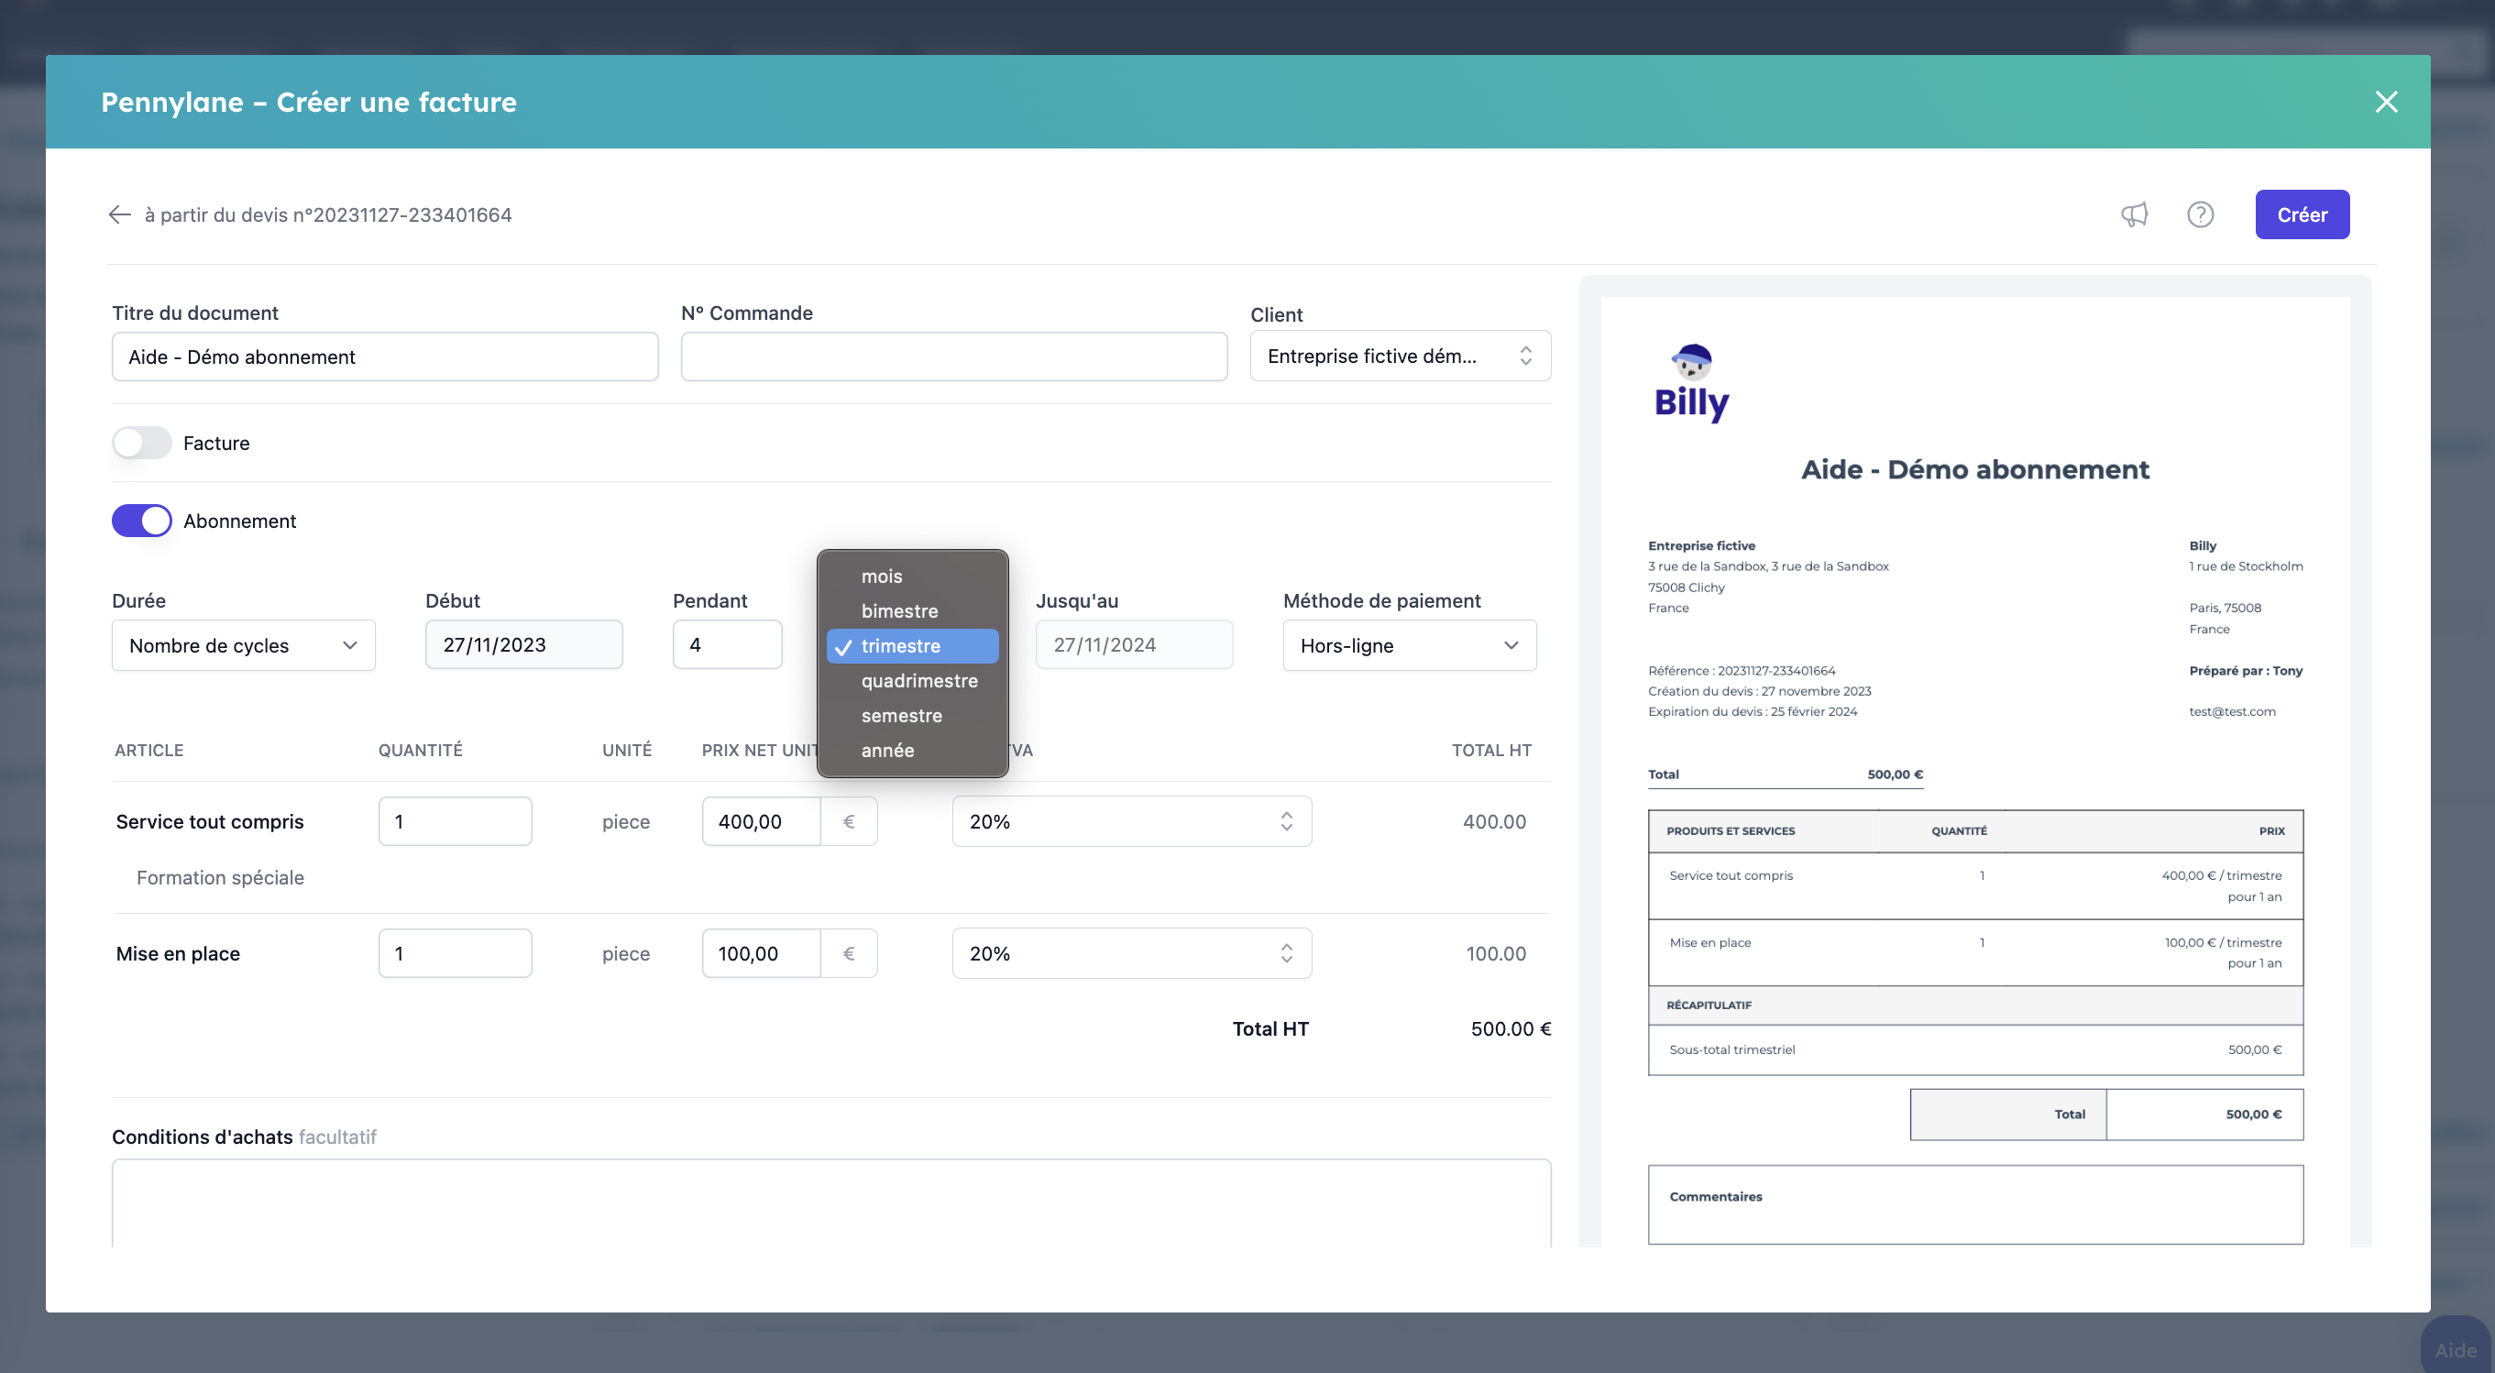Open the help question mark icon

[2201, 214]
